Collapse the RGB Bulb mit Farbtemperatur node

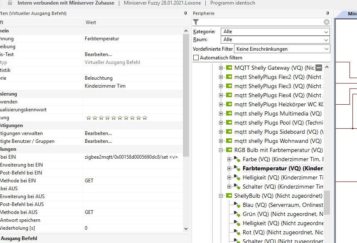click(x=221, y=150)
